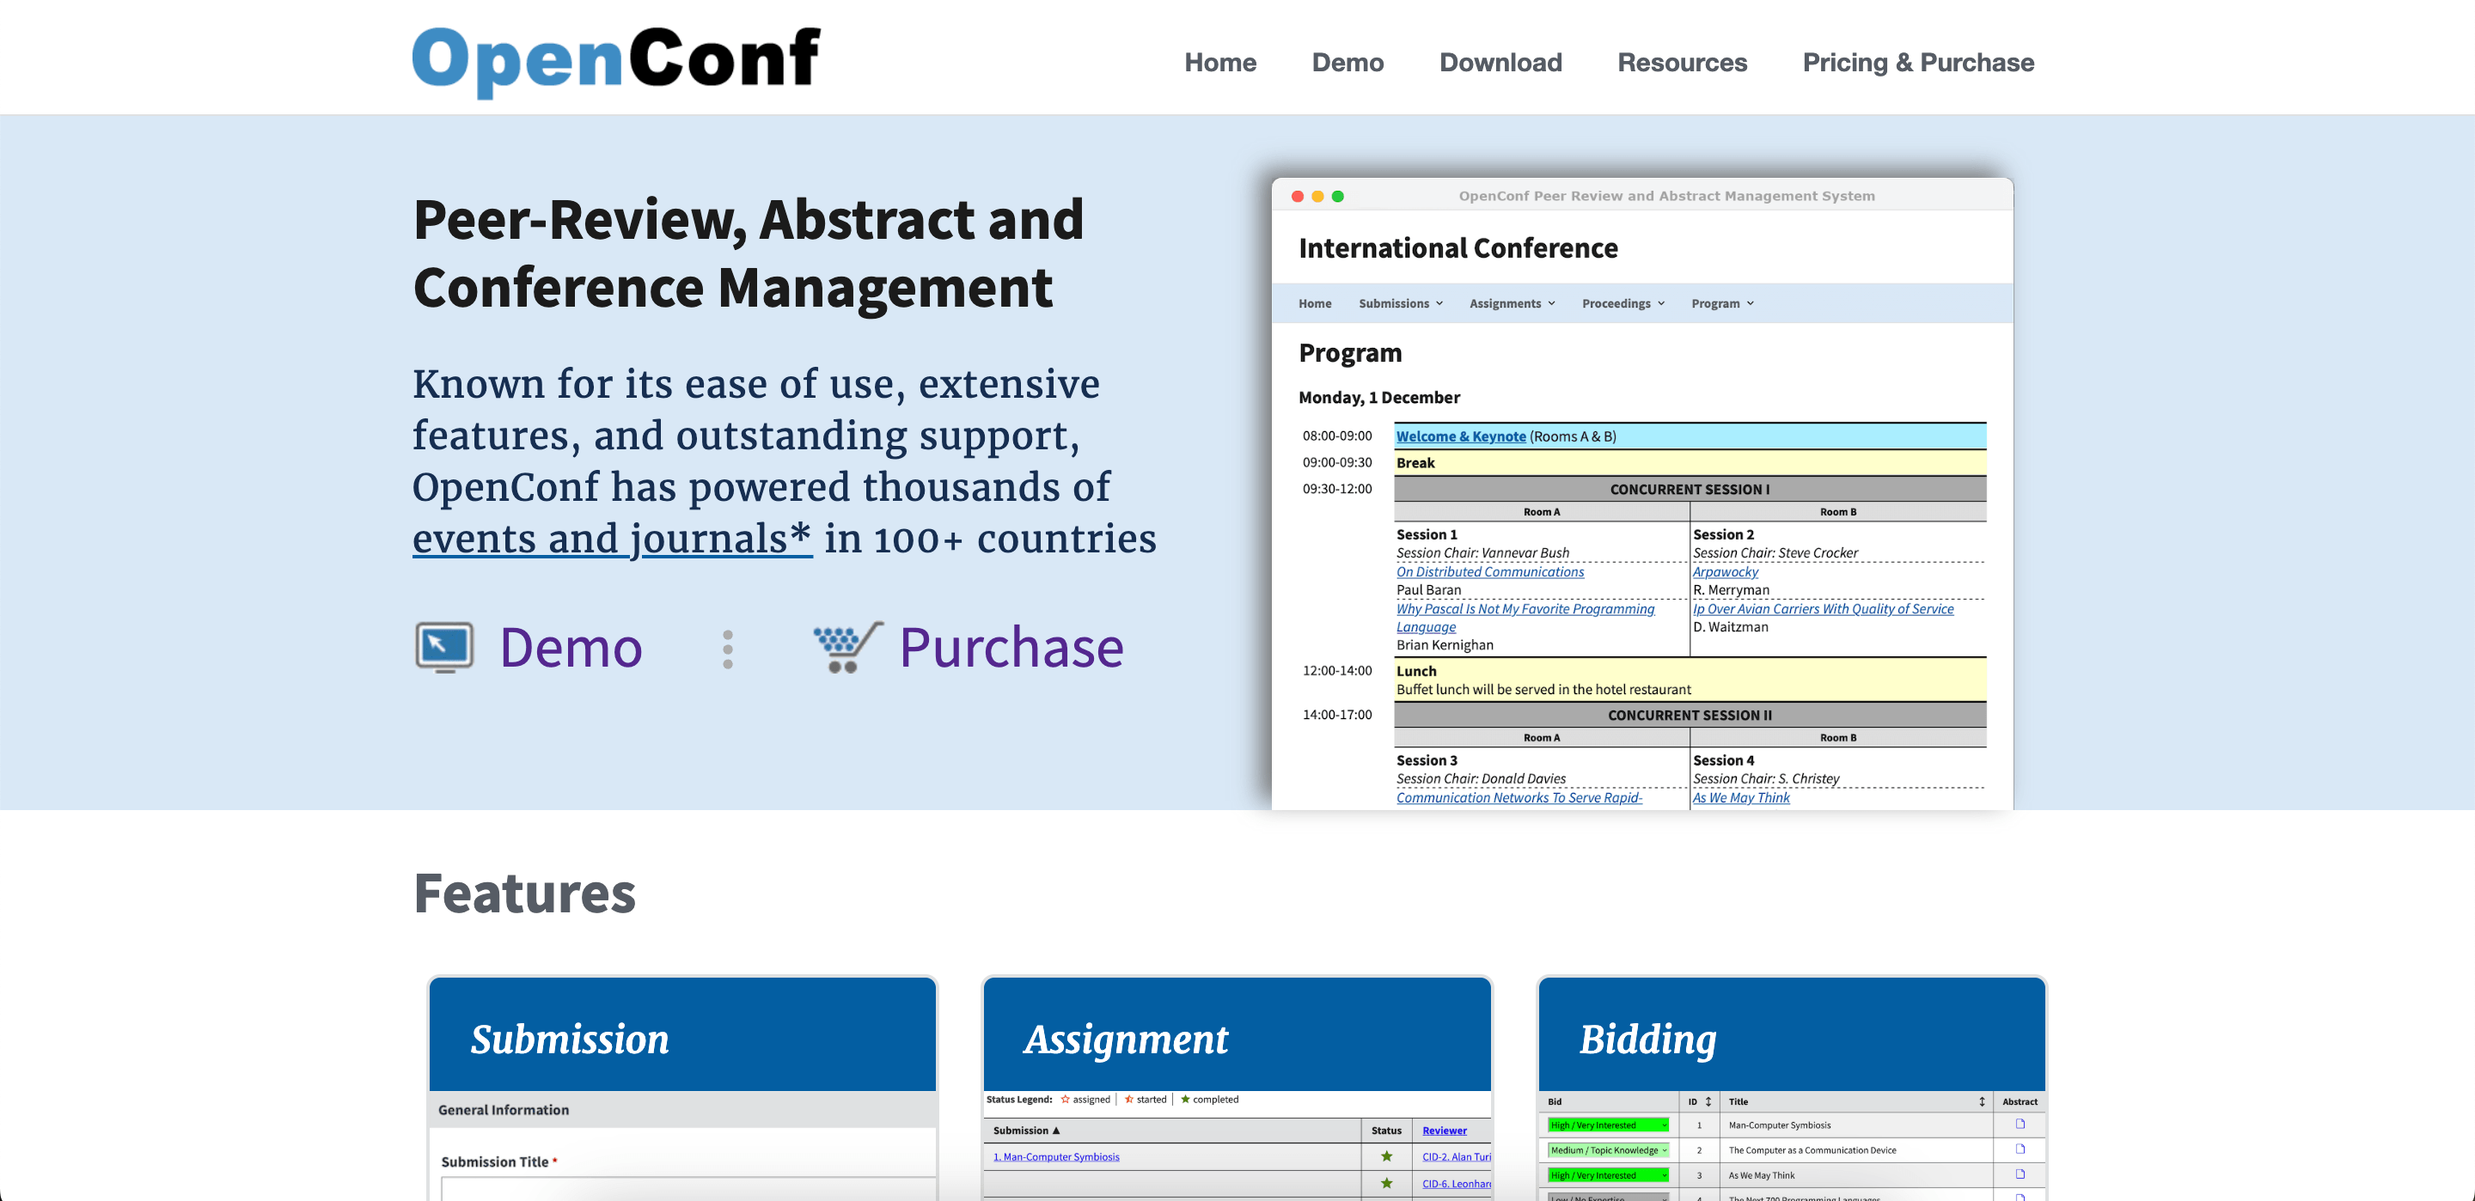Click the Demo monitor icon

[x=445, y=648]
